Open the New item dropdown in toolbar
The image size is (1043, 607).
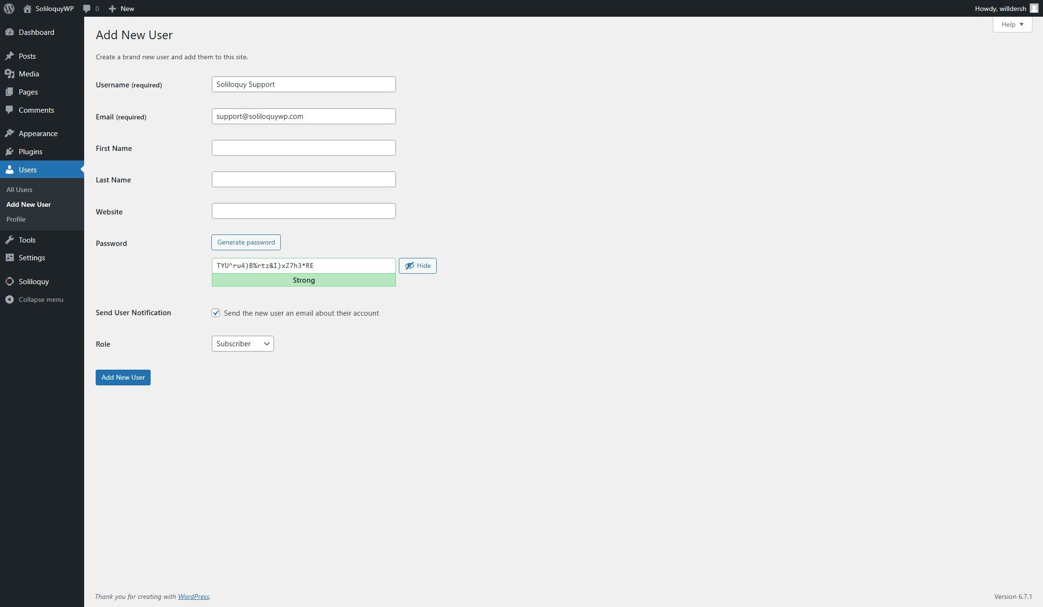(x=121, y=8)
